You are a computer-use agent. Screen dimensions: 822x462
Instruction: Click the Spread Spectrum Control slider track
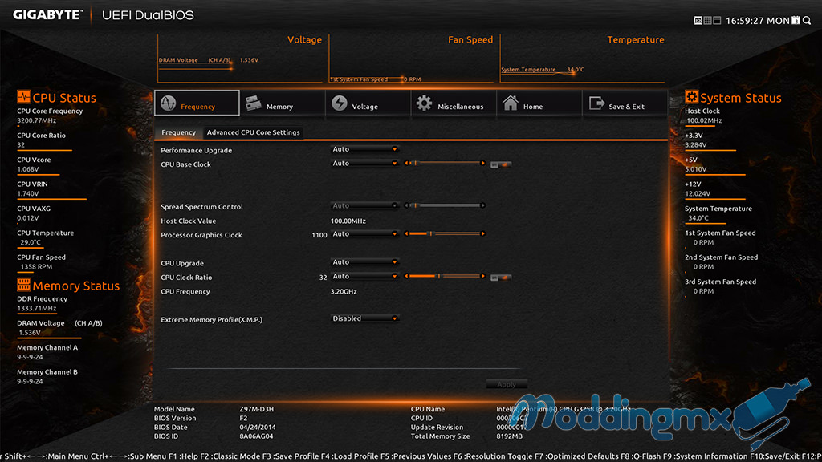[x=445, y=205]
